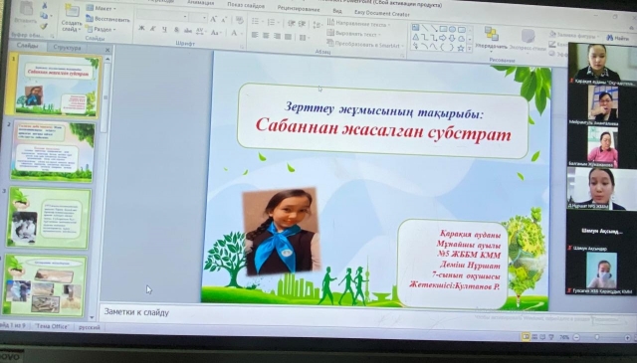Click the center text alignment icon
Screen dimensions: 637x363
pos(266,36)
